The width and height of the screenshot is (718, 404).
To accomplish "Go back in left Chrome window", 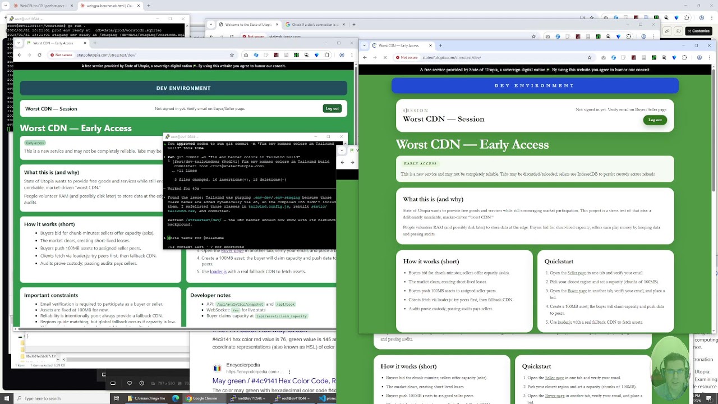I will [19, 55].
